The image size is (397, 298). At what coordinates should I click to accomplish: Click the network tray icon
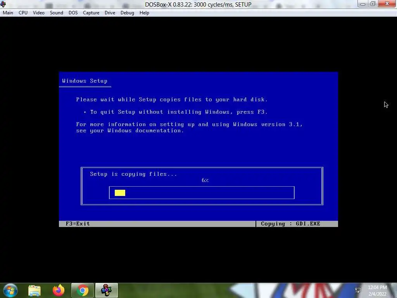(358, 290)
